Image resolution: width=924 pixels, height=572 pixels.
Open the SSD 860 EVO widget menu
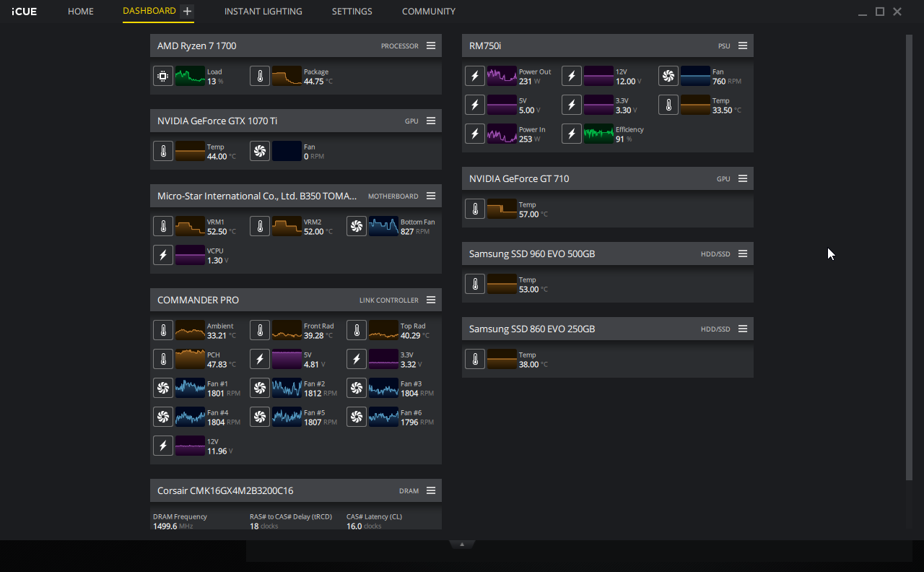pos(743,329)
